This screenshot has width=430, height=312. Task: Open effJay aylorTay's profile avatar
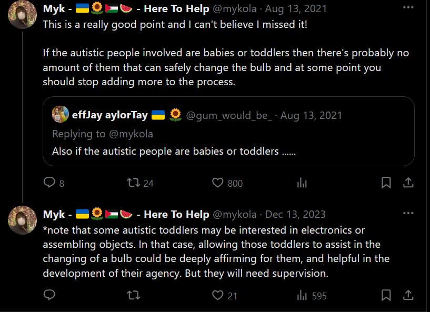[x=61, y=114]
